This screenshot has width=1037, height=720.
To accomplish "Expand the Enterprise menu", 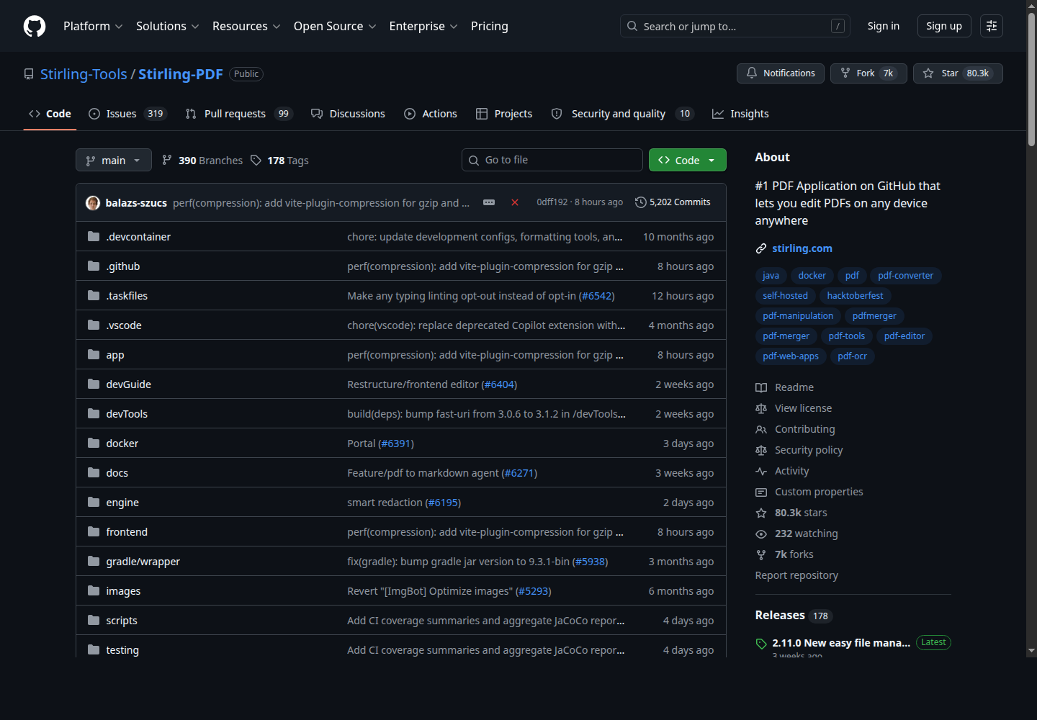I will (423, 26).
